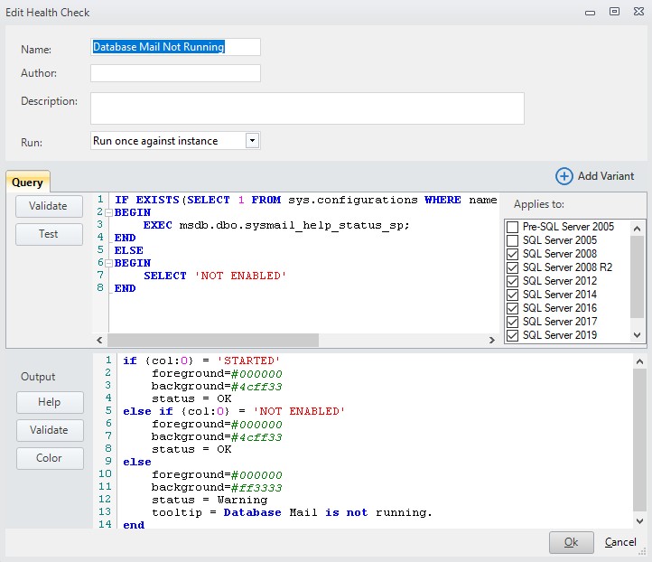Toggle Pre-SQL Server 2005 checkbox

coord(512,227)
